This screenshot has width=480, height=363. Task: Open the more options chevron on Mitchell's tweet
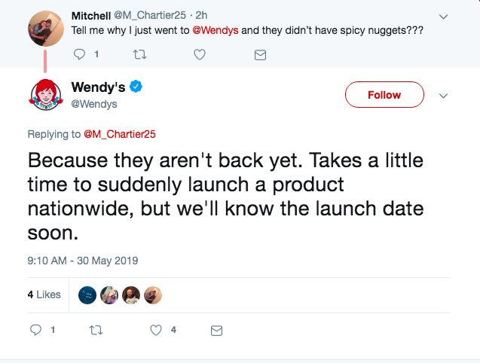(x=443, y=17)
